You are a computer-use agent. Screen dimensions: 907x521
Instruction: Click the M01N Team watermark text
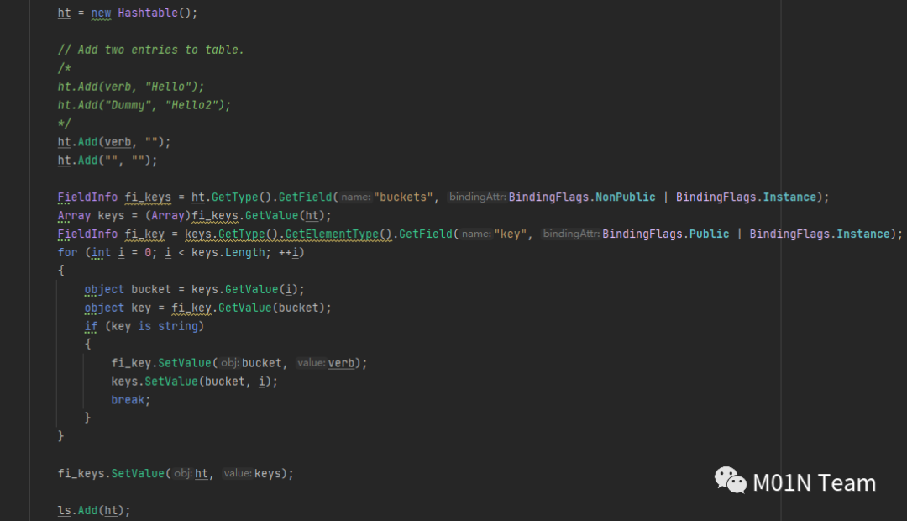pos(814,483)
